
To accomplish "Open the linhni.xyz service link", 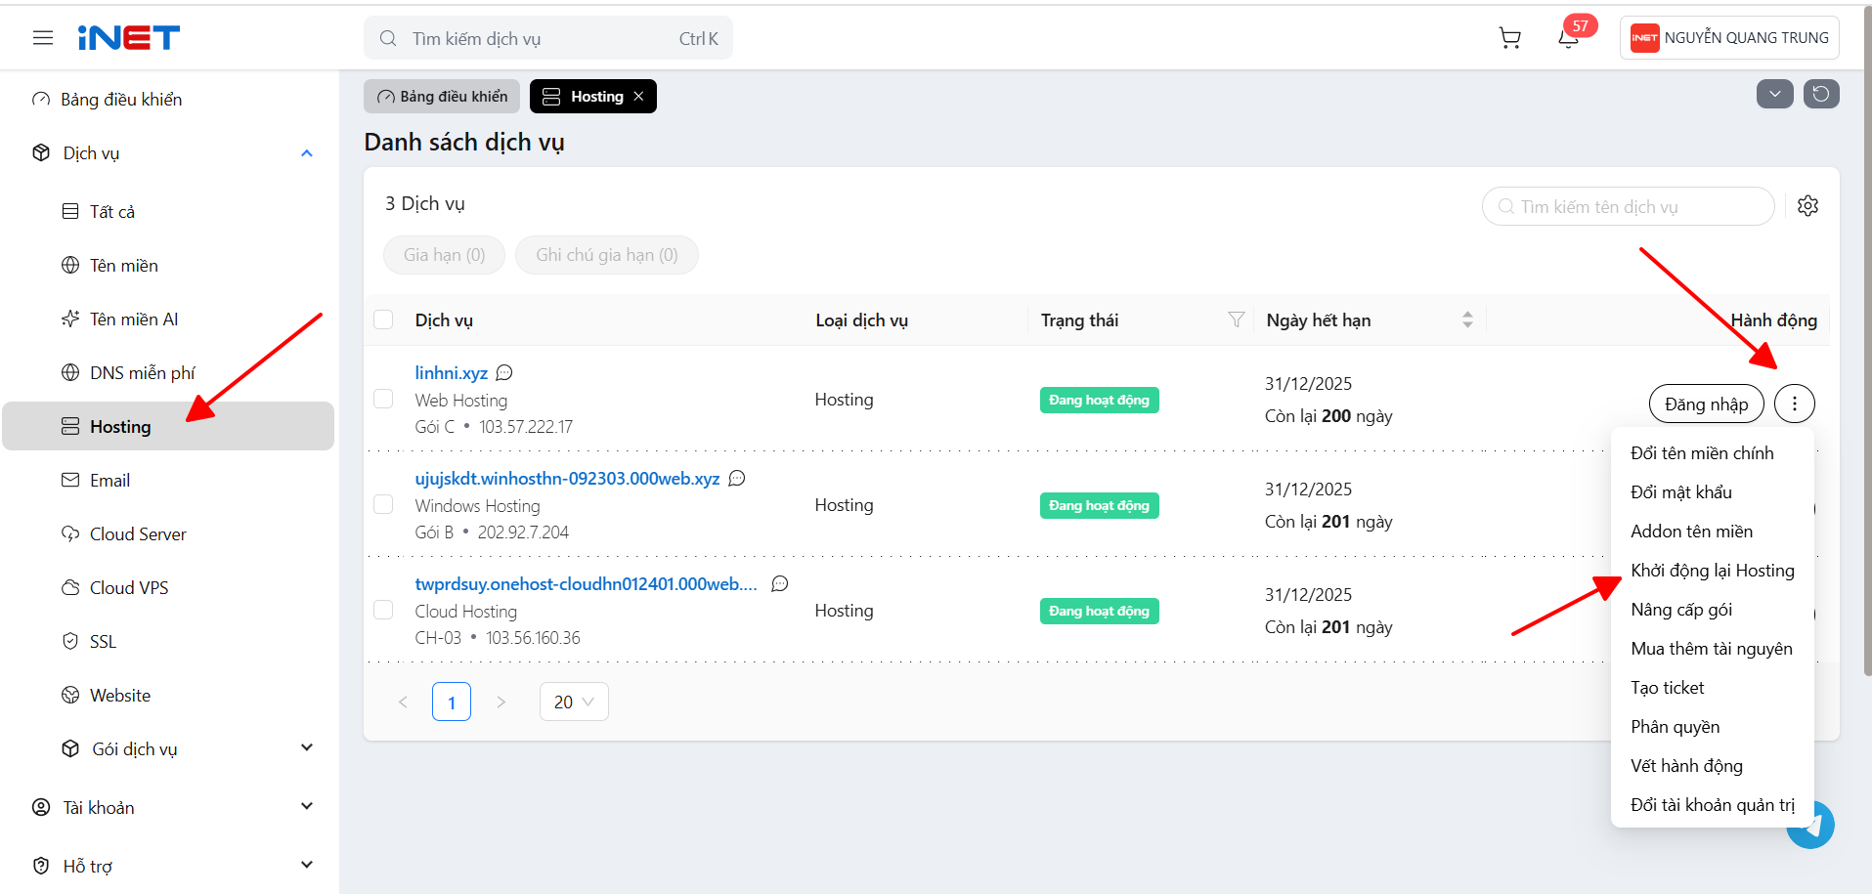I will pyautogui.click(x=451, y=373).
